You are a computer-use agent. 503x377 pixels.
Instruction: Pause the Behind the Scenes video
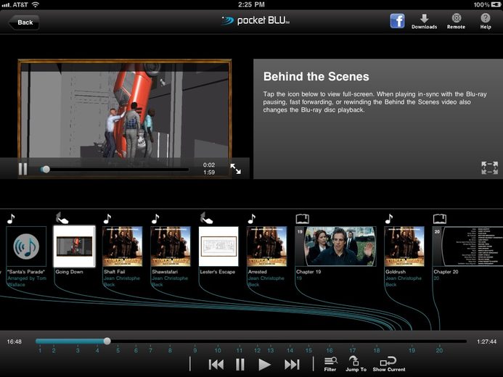[x=23, y=168]
